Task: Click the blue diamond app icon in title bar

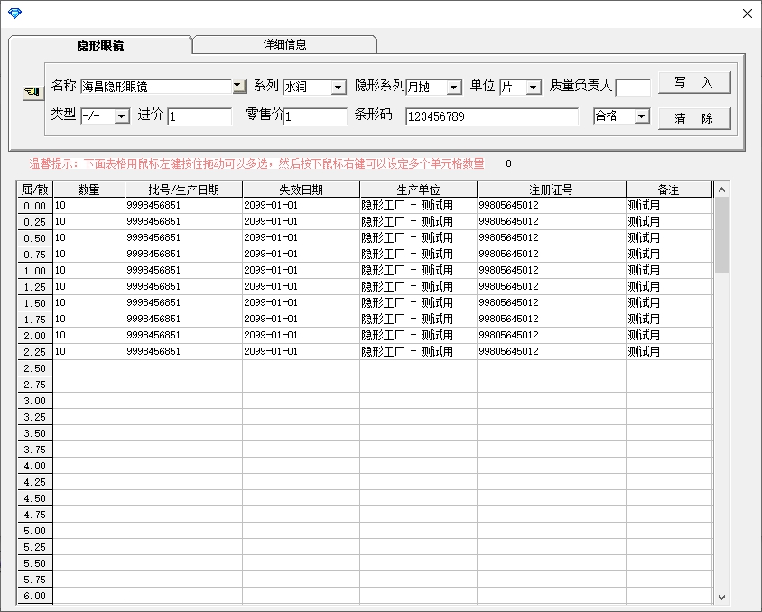Action: click(x=14, y=13)
